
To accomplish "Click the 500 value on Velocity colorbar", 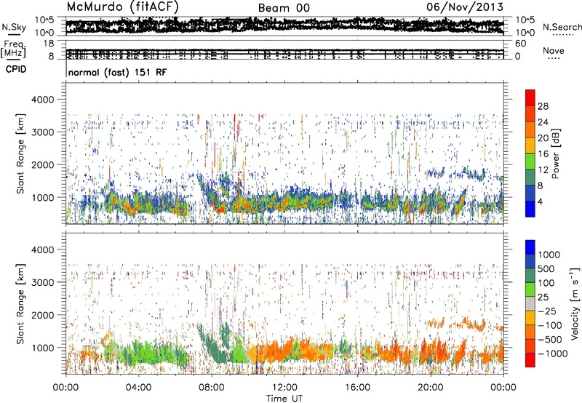I will tap(546, 268).
